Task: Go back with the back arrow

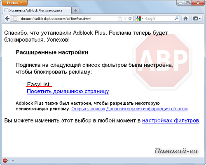Action: click(x=7, y=19)
